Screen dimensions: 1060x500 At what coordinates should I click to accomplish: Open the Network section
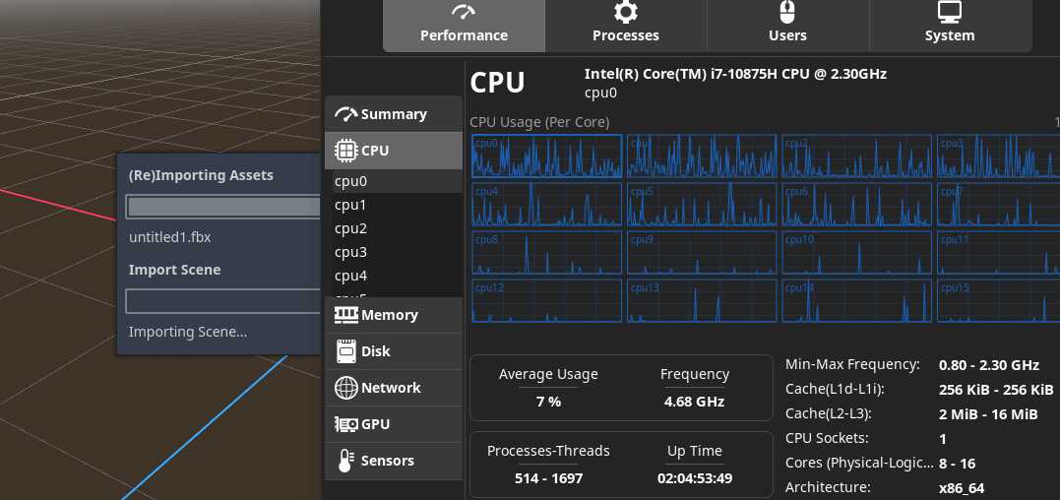click(391, 388)
